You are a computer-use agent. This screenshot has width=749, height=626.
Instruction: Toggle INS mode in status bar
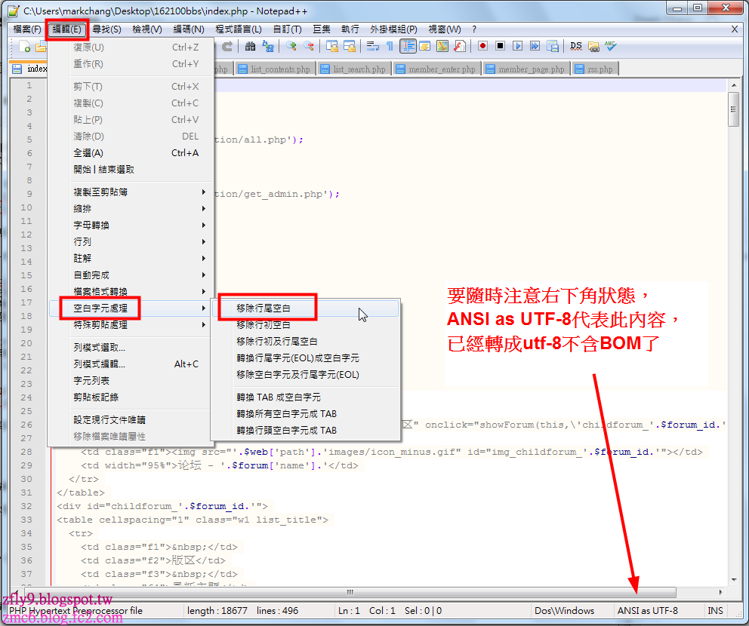715,611
